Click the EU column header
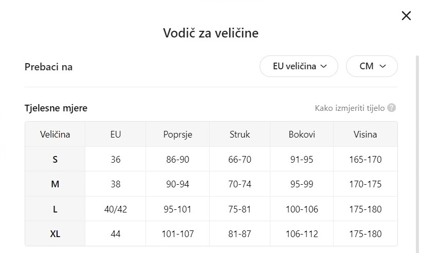Viewport: 421px width, 253px height. tap(116, 134)
